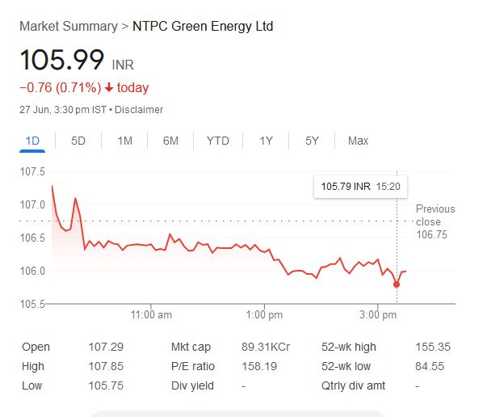
Task: Click the Market Summary breadcrumb
Action: pos(68,27)
